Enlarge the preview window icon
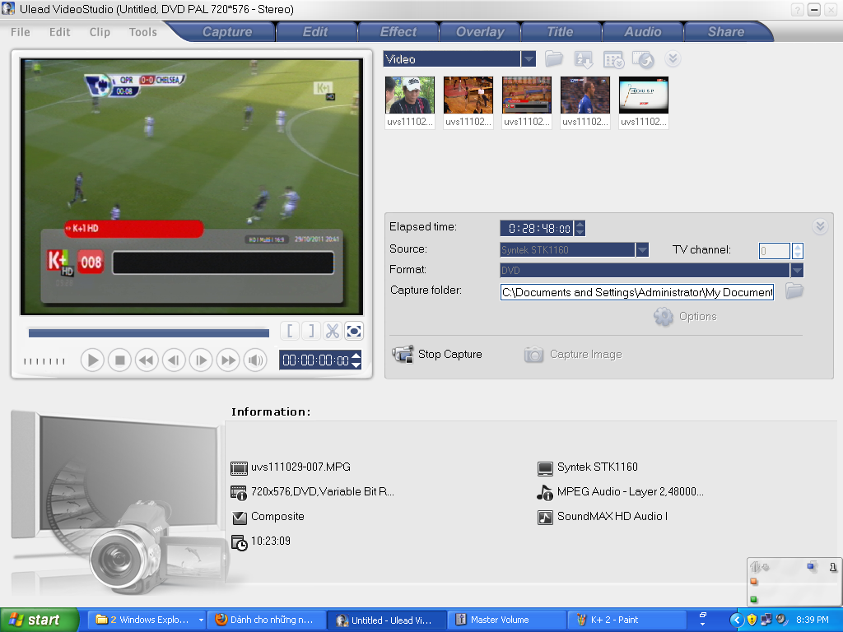This screenshot has width=843, height=632. click(x=354, y=331)
